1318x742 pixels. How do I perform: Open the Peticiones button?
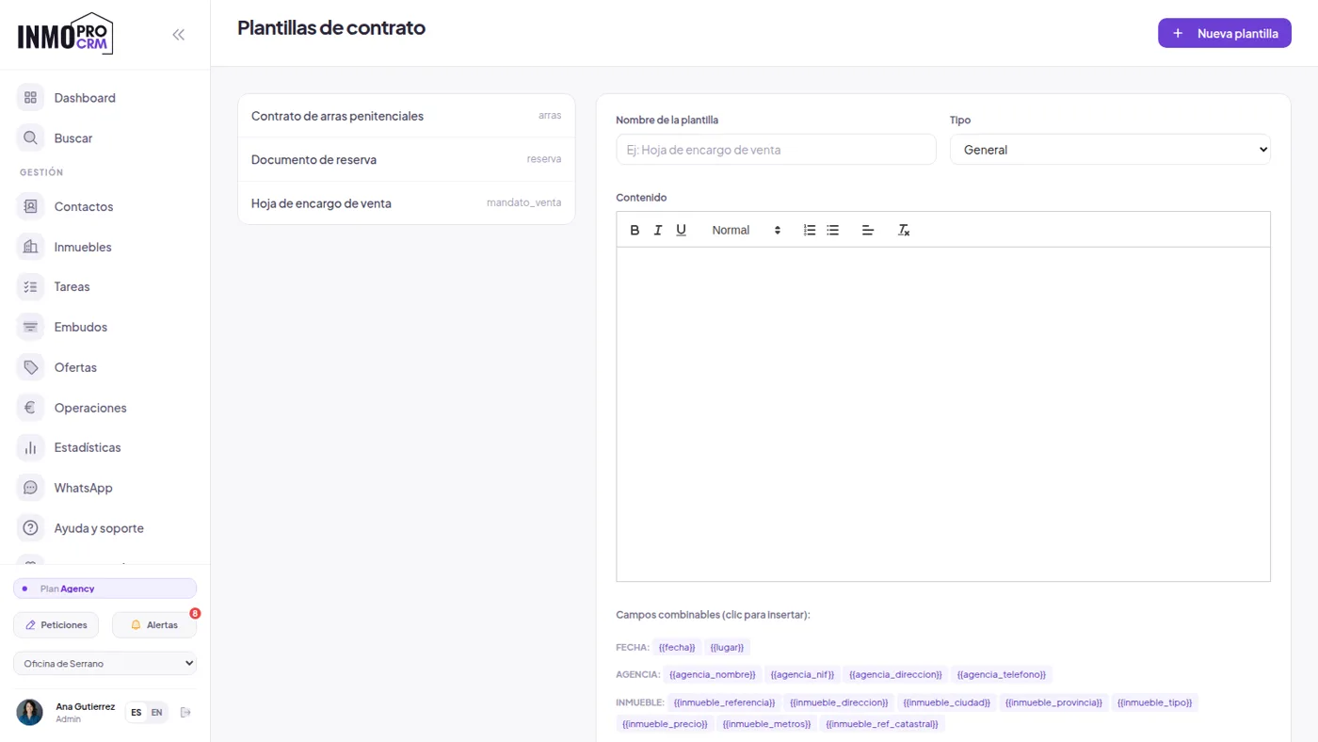click(56, 625)
